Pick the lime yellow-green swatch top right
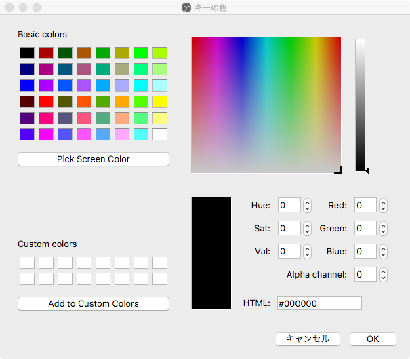This screenshot has width=410, height=359. coord(160,53)
